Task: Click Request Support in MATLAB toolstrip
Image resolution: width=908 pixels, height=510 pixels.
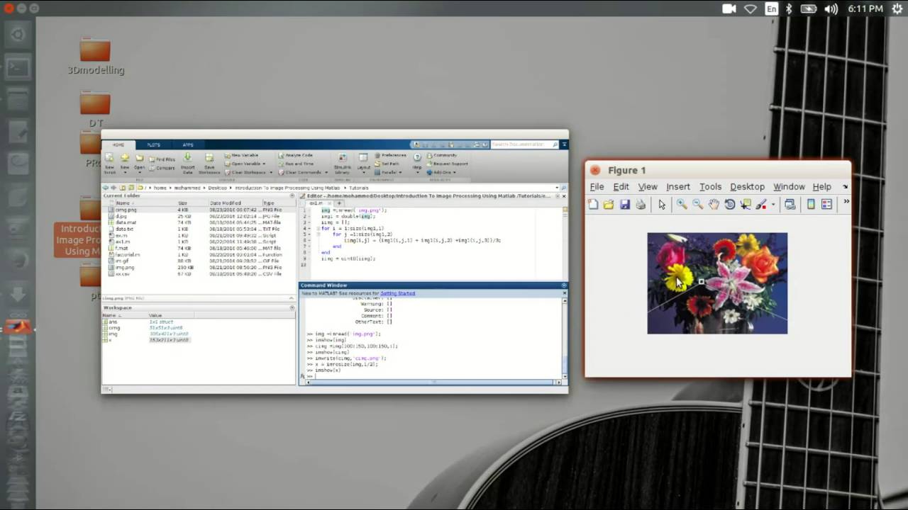Action: (x=445, y=164)
